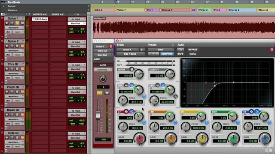Click the SENDS A-E column header

[x=58, y=14]
